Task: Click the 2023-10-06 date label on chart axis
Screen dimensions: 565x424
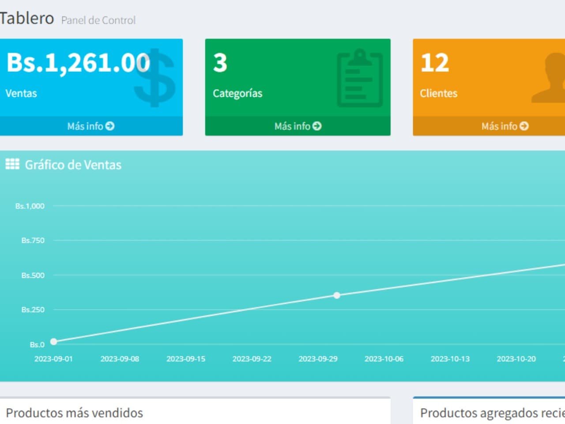Action: (384, 359)
